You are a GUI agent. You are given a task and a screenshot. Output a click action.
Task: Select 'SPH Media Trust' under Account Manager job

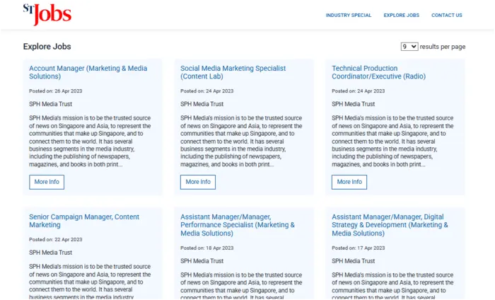(50, 104)
